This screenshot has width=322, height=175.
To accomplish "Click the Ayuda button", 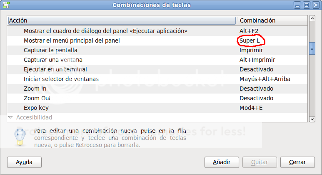I will click(x=24, y=162).
